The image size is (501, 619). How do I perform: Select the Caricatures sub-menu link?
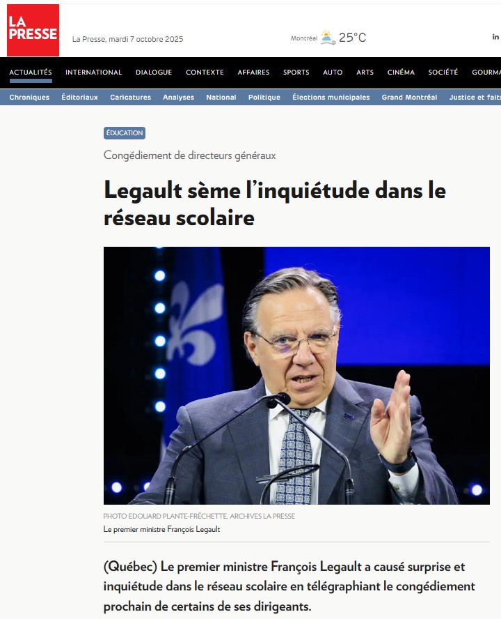pyautogui.click(x=131, y=97)
